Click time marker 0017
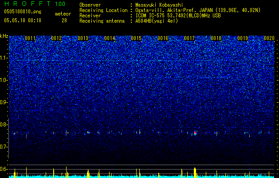 tap(189, 38)
